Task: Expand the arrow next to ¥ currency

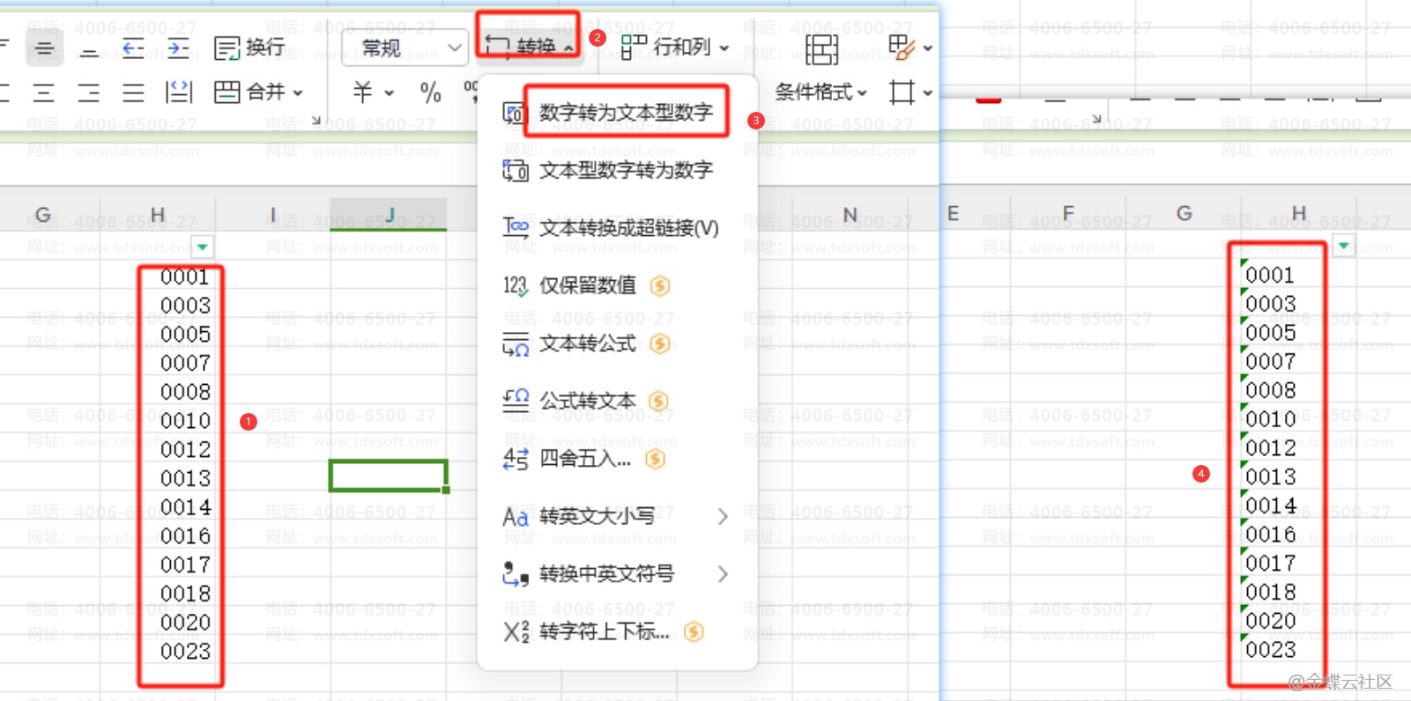Action: coord(389,92)
